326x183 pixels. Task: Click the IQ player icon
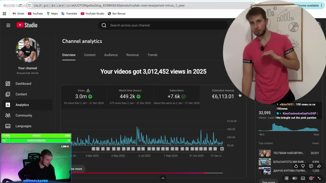click(x=287, y=178)
